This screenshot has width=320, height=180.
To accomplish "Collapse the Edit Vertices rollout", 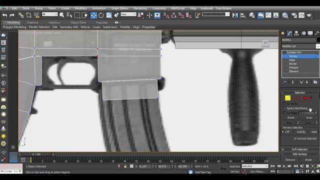I will coord(299,154).
